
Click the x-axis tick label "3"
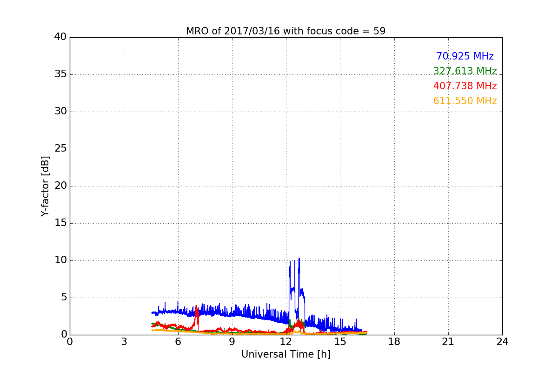(x=124, y=342)
